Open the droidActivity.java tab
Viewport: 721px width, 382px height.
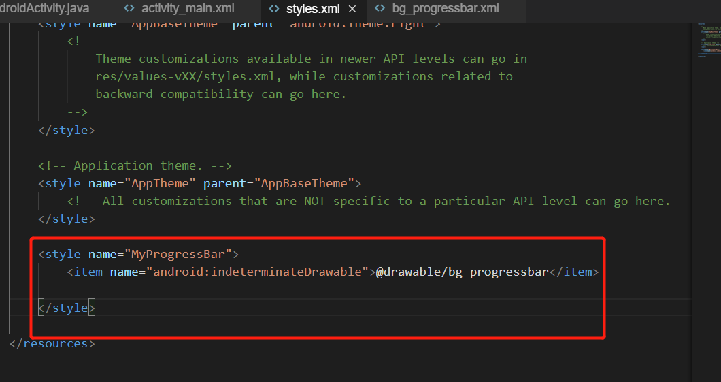click(45, 8)
